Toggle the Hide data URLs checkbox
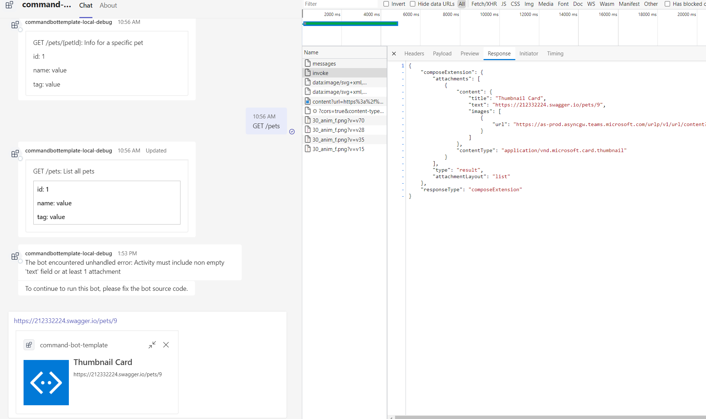This screenshot has height=419, width=706. [x=412, y=4]
